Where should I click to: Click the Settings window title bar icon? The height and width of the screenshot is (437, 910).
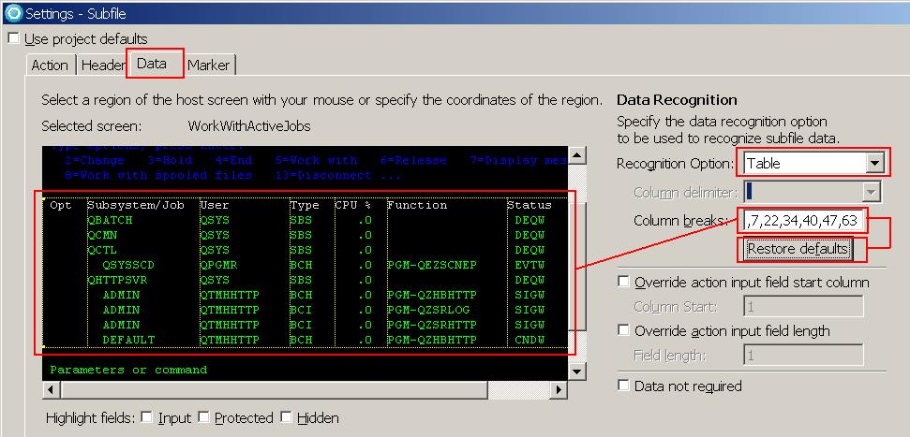click(13, 13)
